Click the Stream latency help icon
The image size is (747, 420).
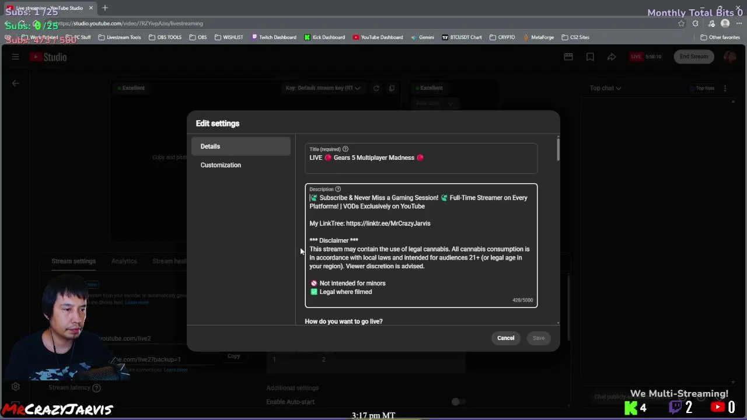(97, 388)
